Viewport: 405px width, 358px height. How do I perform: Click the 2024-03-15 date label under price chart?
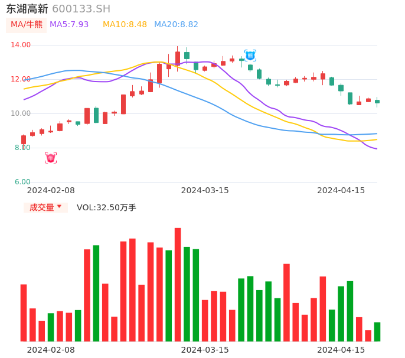pyautogui.click(x=205, y=190)
